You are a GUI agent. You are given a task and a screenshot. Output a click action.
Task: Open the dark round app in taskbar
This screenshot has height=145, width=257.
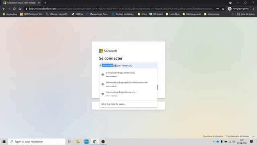103,141
